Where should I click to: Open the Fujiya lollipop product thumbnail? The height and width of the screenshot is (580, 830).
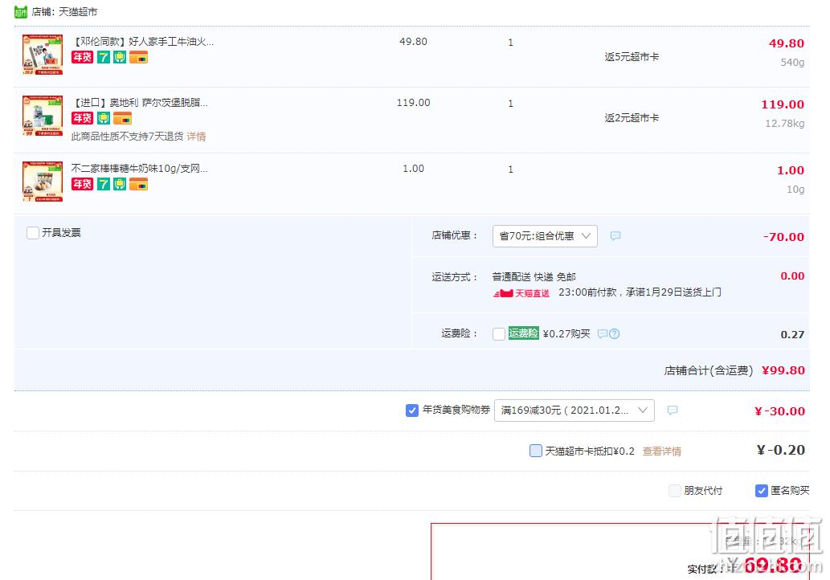click(x=43, y=182)
